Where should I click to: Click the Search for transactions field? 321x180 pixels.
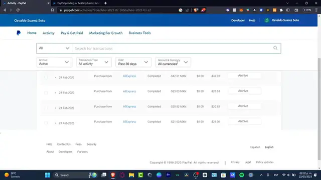click(172, 48)
